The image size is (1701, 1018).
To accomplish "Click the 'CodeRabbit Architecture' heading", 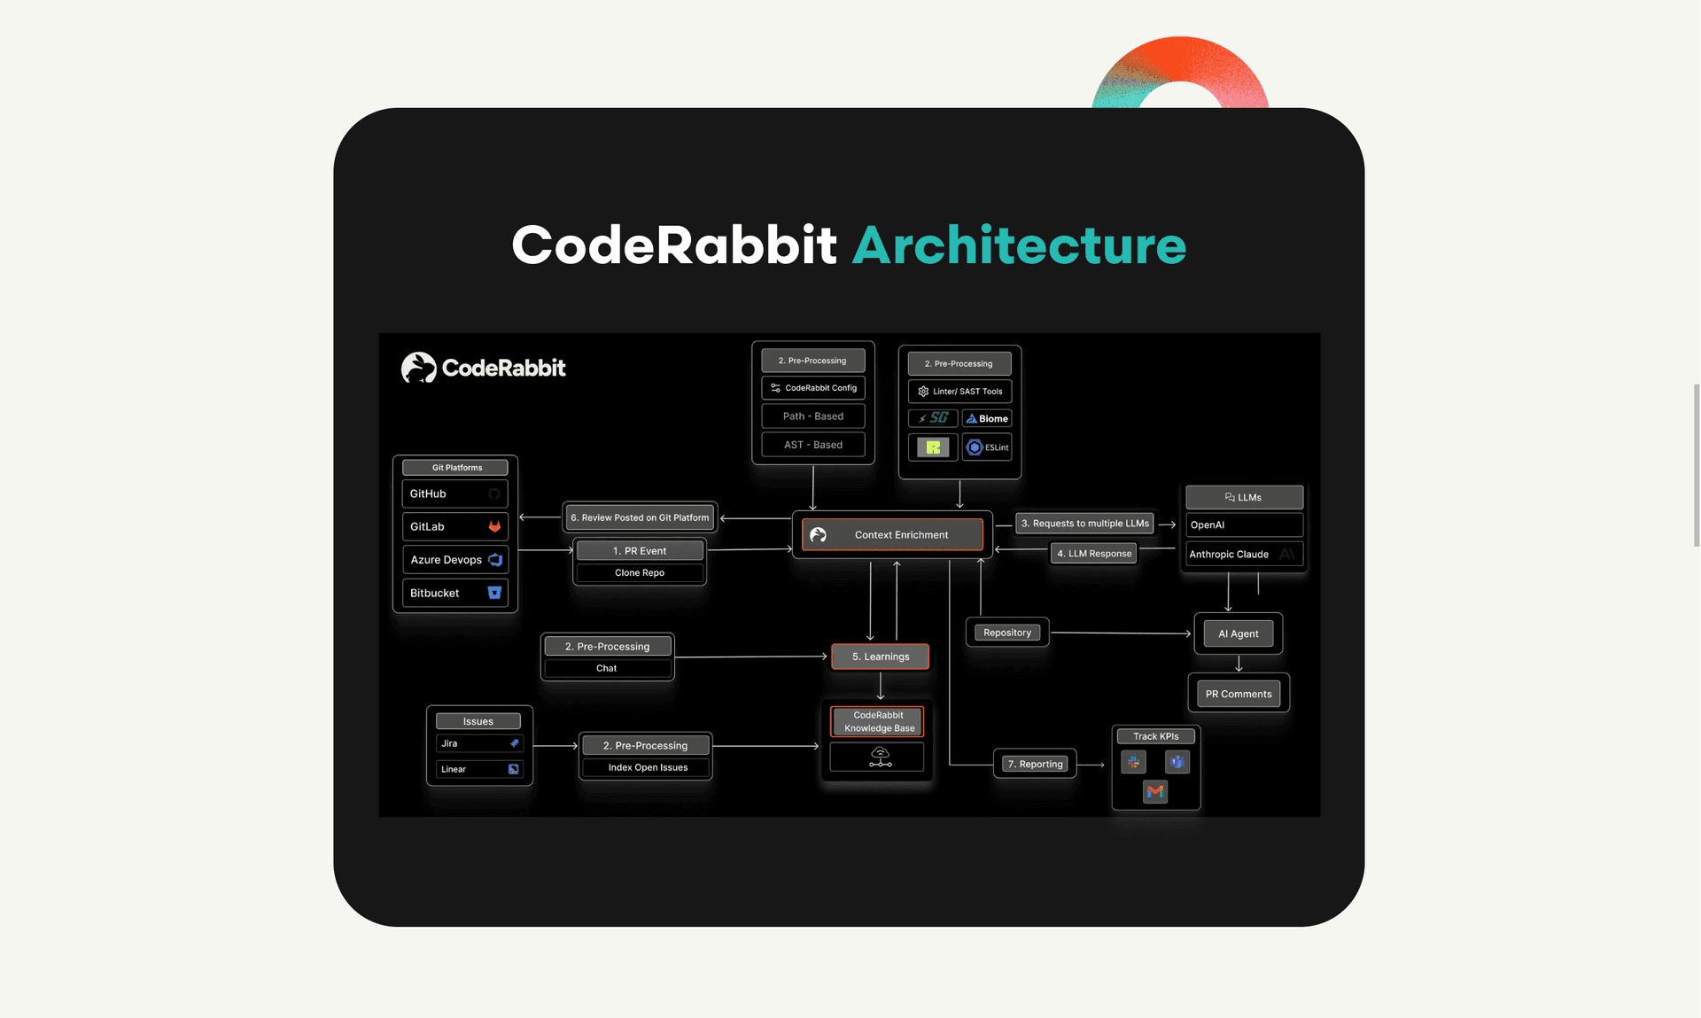I will coord(849,245).
